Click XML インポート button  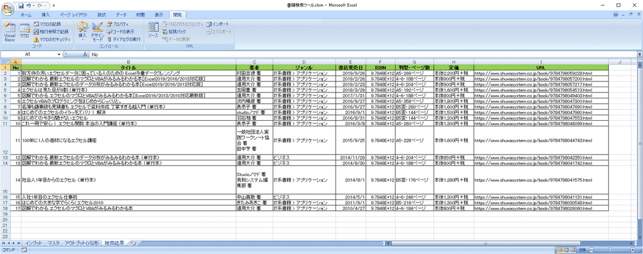tap(217, 24)
